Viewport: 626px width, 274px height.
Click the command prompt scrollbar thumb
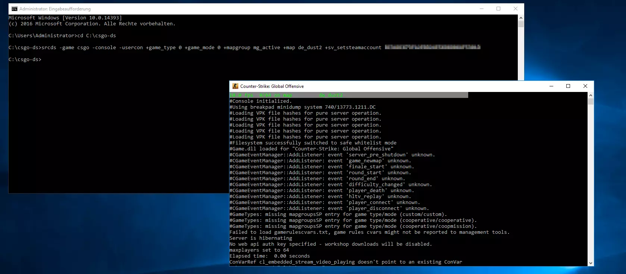pyautogui.click(x=521, y=24)
